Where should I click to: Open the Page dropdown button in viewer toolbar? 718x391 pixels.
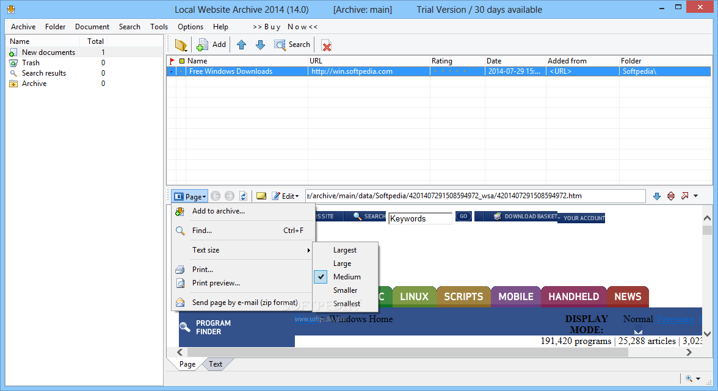pos(190,196)
